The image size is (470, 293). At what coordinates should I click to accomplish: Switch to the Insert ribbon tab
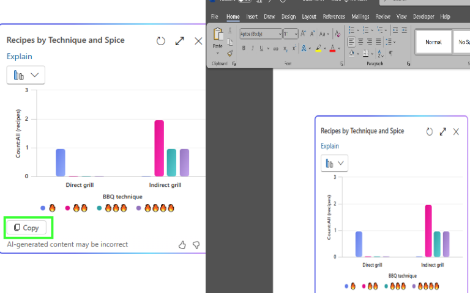tap(252, 17)
